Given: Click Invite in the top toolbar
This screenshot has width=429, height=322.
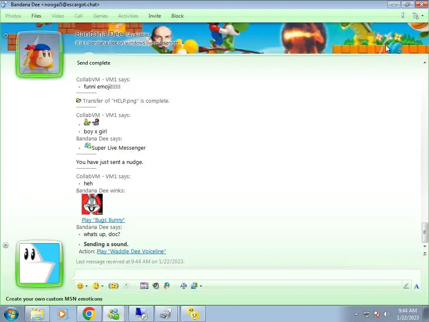Looking at the screenshot, I should (155, 16).
